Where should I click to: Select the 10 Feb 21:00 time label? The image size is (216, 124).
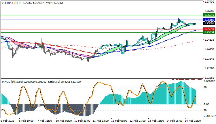pos(82,121)
